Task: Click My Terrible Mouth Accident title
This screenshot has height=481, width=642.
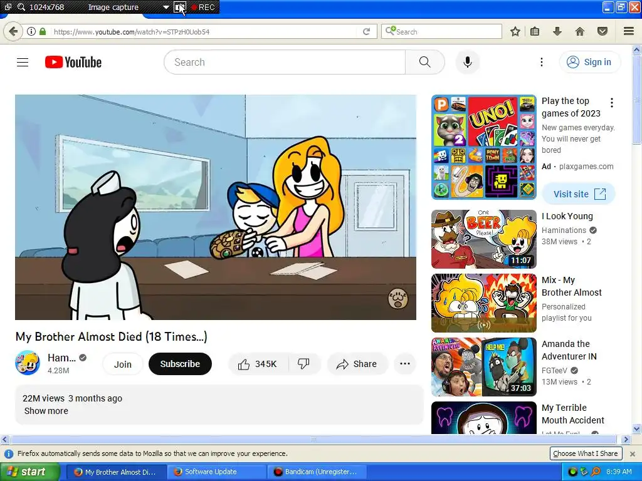Action: 573,414
